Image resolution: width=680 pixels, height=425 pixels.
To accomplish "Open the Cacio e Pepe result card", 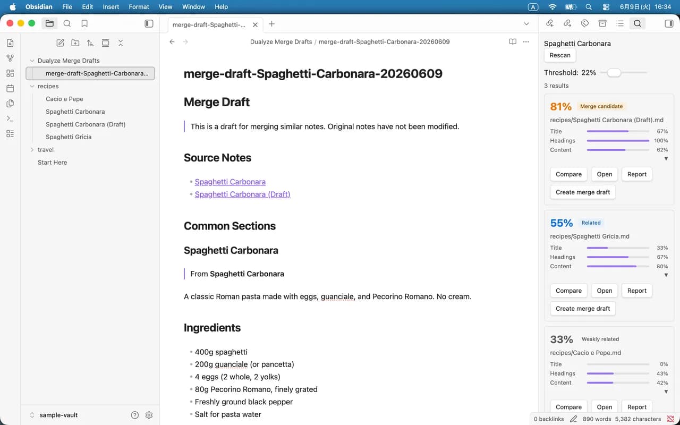I will [x=604, y=407].
